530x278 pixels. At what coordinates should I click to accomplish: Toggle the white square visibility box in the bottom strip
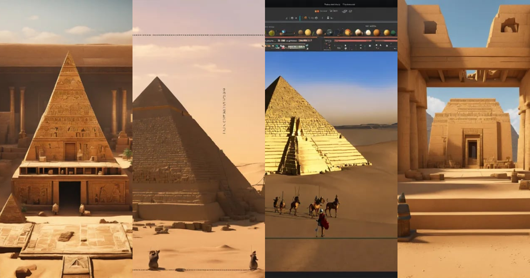coord(369,45)
